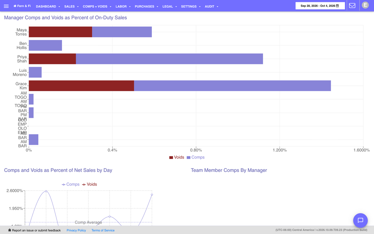
Task: Expand the Sales menu
Action: (71, 7)
